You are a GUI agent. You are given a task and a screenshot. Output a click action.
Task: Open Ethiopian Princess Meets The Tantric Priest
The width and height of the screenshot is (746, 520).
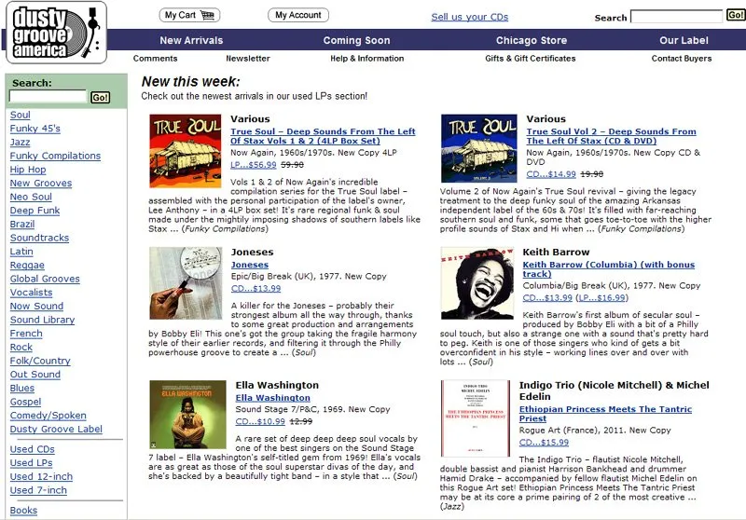(605, 414)
